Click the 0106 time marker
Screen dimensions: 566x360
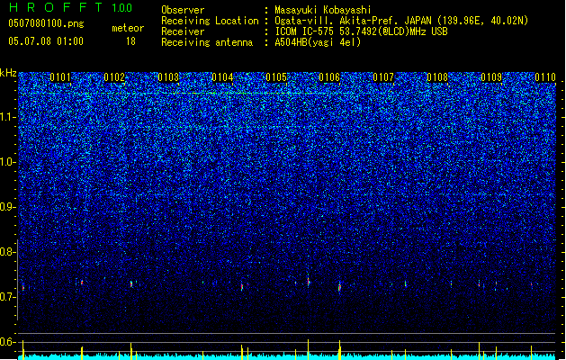pyautogui.click(x=330, y=77)
